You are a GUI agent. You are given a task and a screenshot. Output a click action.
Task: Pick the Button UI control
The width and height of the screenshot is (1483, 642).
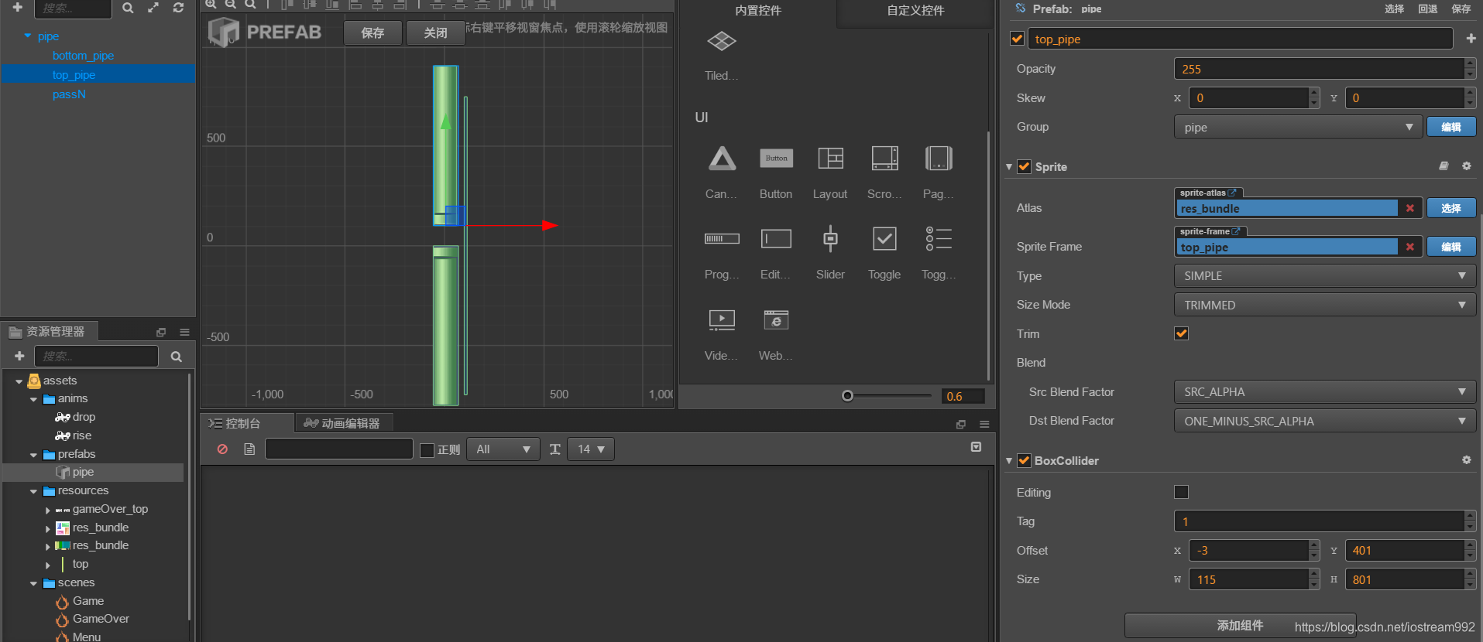[776, 159]
